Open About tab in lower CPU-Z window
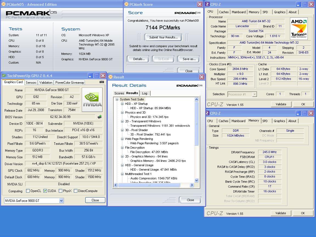The width and height of the screenshot is (316, 237). [292, 121]
